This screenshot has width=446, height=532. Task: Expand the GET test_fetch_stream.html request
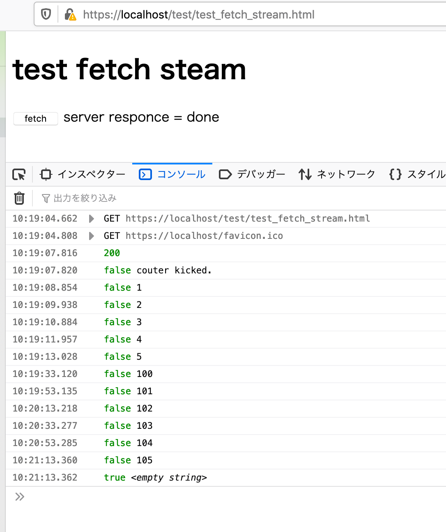click(91, 219)
